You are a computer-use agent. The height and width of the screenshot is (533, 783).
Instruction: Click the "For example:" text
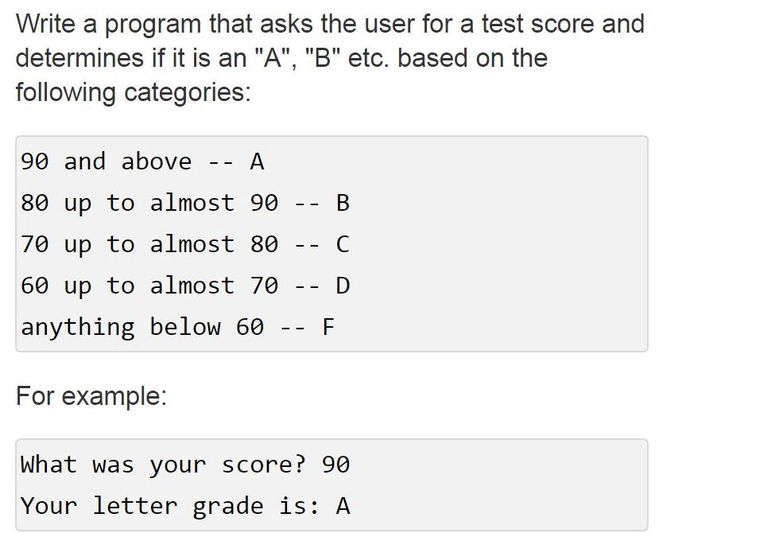(91, 396)
